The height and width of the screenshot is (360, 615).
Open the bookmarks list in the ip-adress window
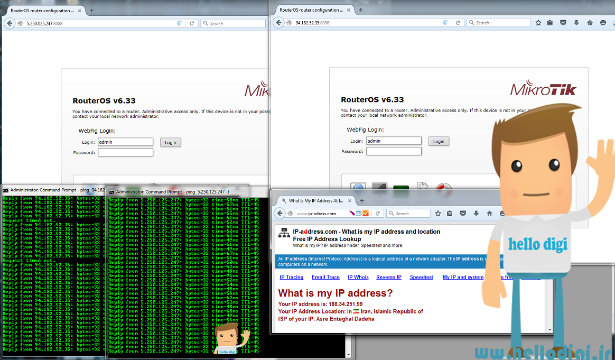click(x=450, y=213)
